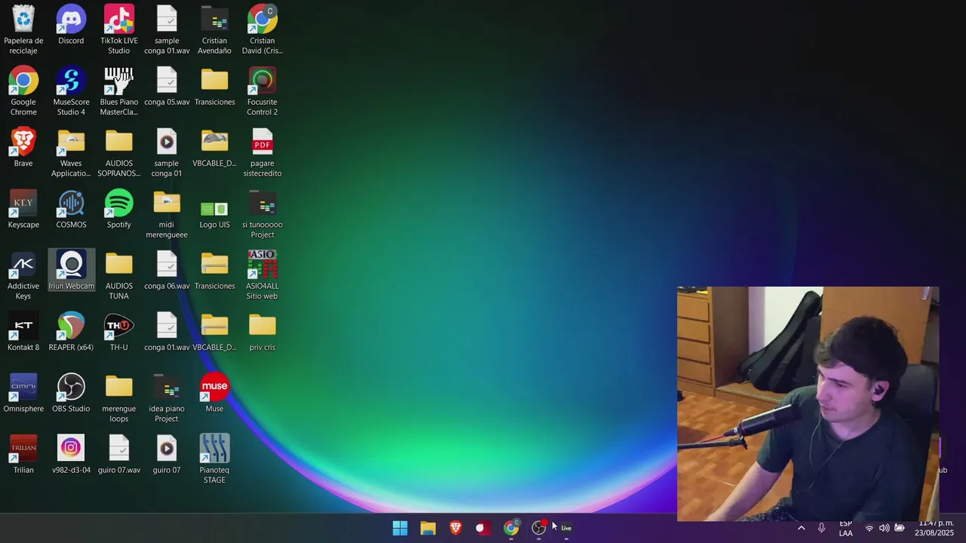Select the guiro 07.wav file

click(118, 455)
